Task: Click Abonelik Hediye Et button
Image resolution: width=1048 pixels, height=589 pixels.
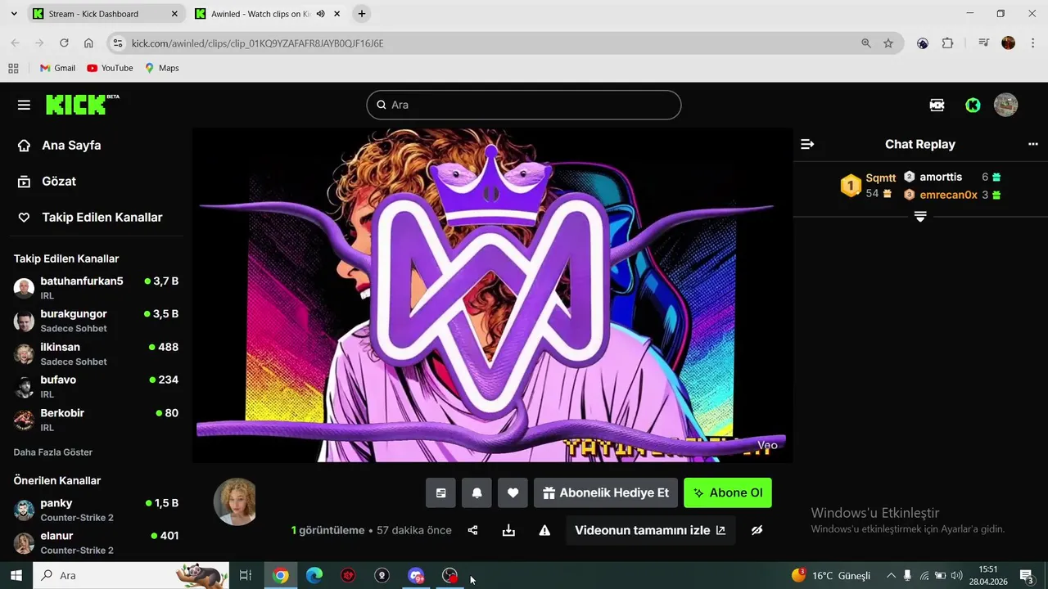Action: (x=606, y=493)
